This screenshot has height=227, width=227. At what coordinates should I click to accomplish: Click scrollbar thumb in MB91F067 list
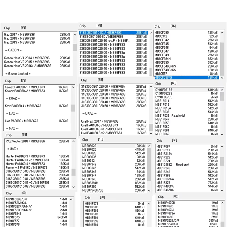point(222,161)
